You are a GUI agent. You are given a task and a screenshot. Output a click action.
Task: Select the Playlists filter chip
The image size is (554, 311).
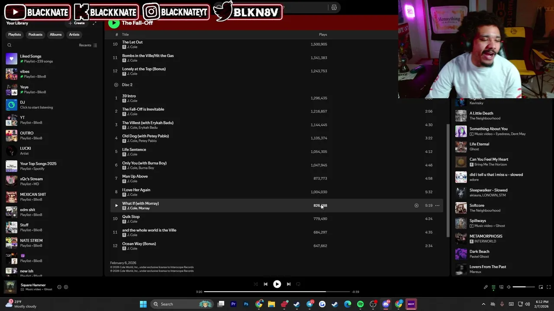pyautogui.click(x=14, y=35)
